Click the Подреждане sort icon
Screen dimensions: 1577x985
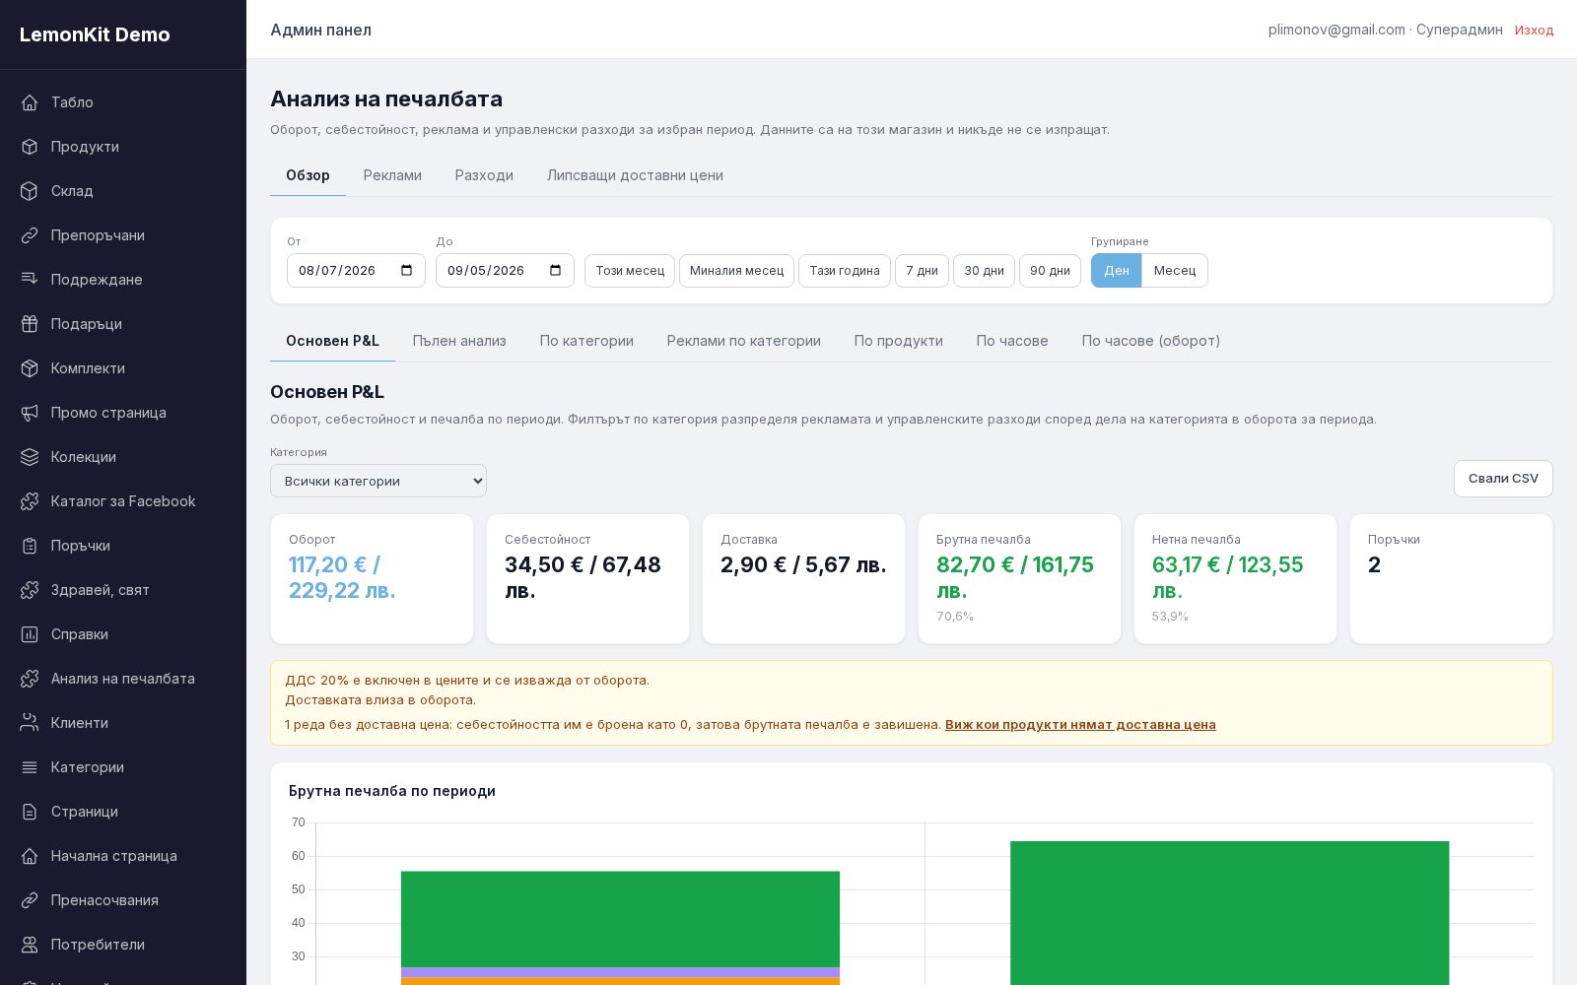click(30, 280)
